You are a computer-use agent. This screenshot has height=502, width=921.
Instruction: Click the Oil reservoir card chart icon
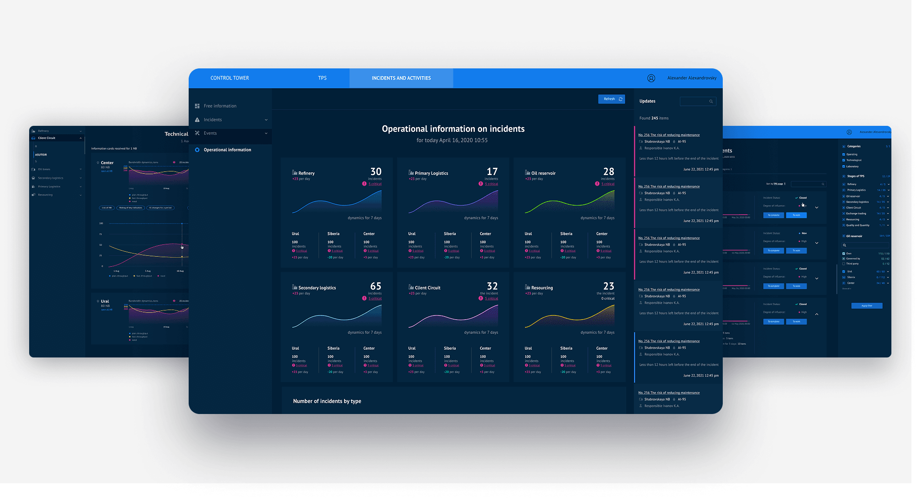click(527, 173)
